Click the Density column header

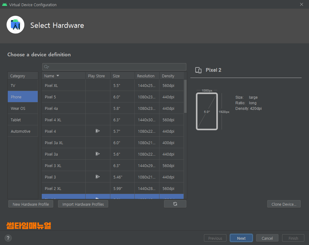pos(171,76)
